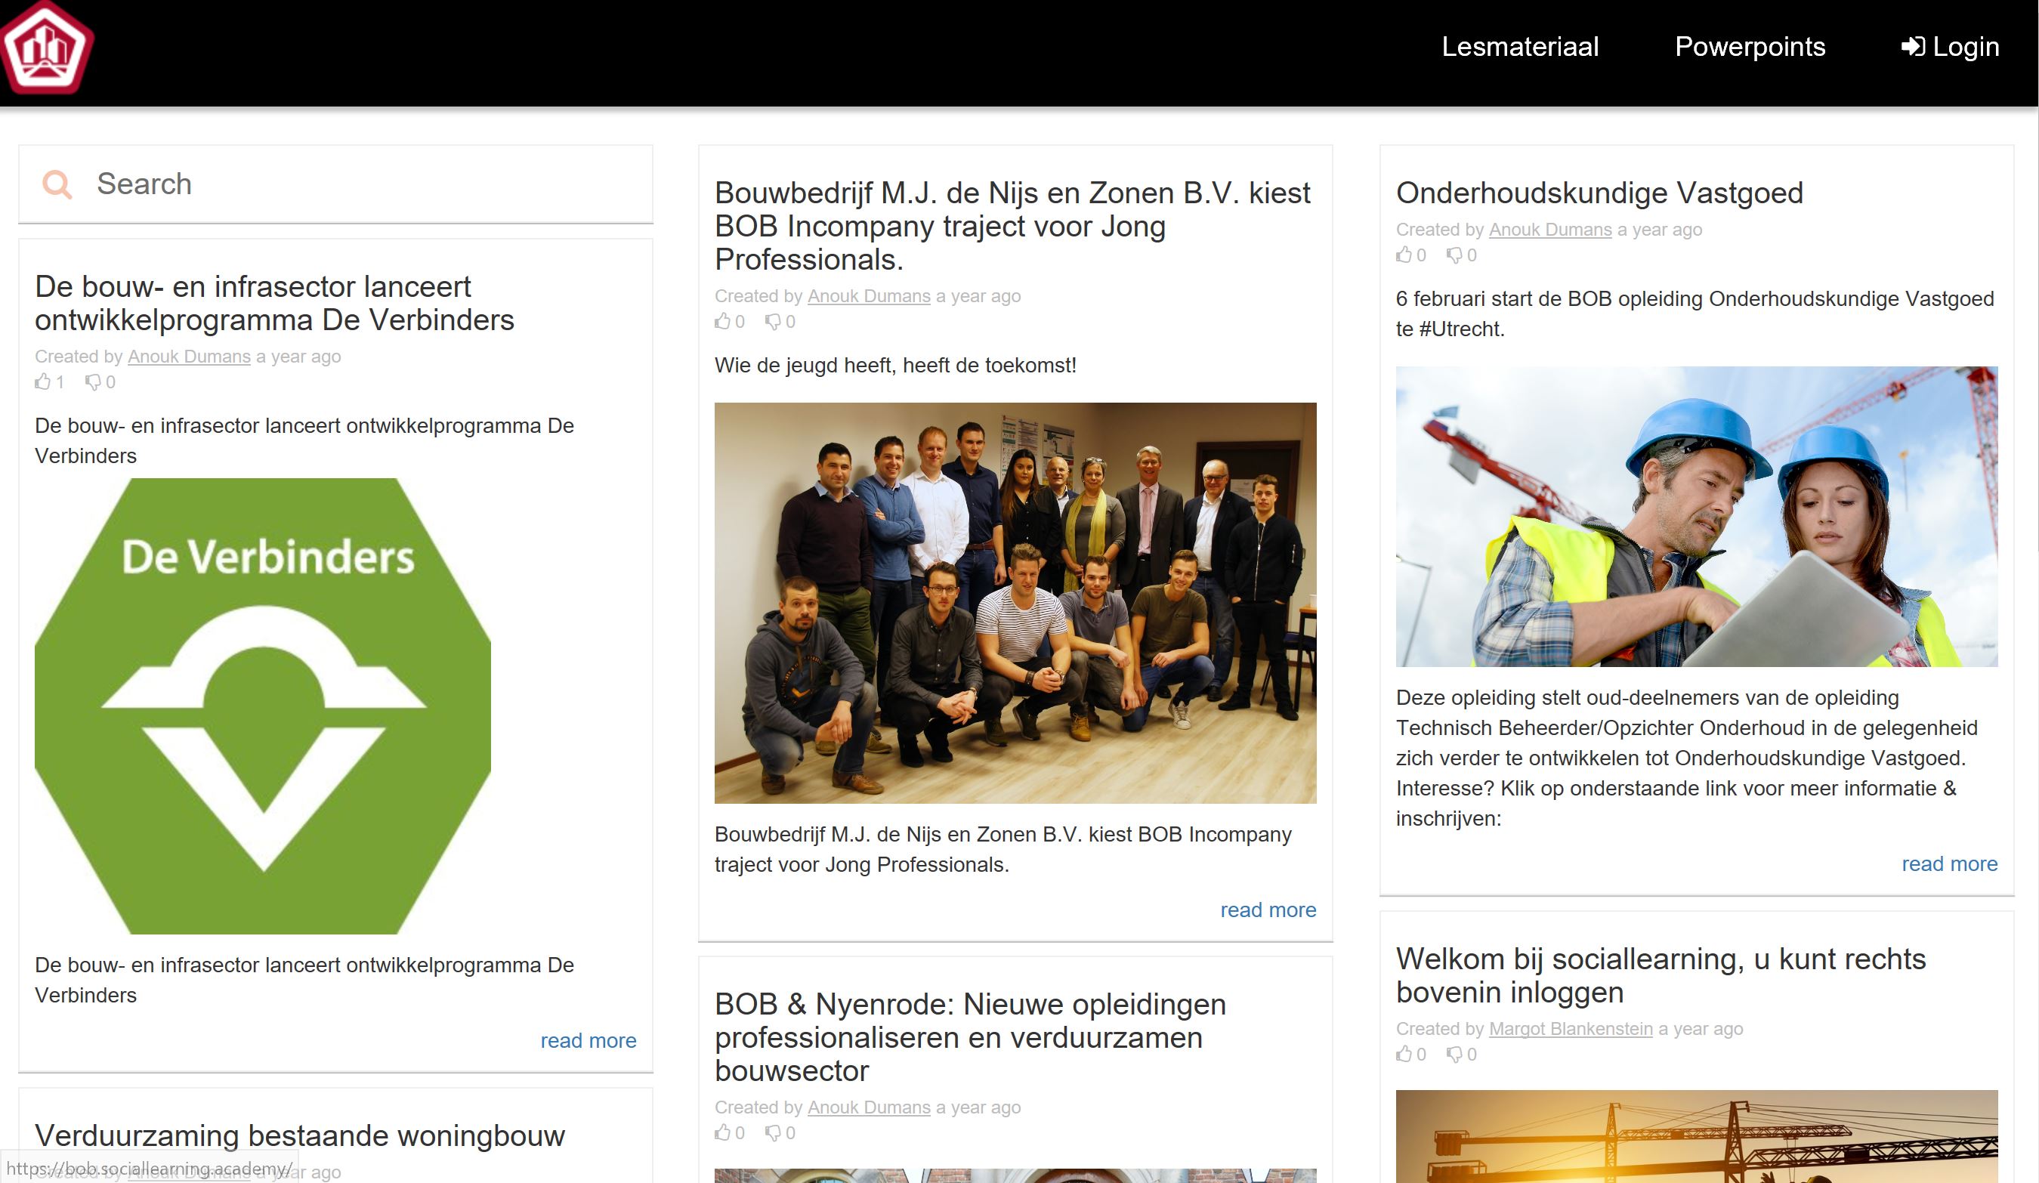Image resolution: width=2039 pixels, height=1183 pixels.
Task: Like the De Verbinders post with thumbs up
Action: (x=43, y=382)
